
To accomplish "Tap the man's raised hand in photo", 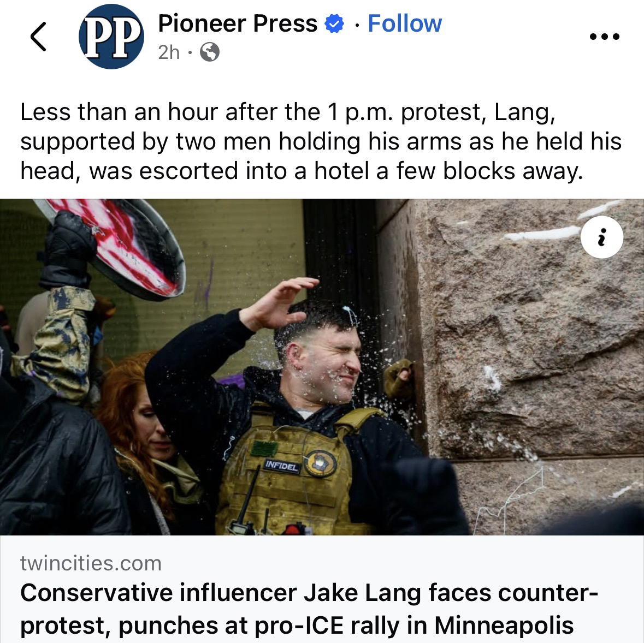I will [279, 302].
